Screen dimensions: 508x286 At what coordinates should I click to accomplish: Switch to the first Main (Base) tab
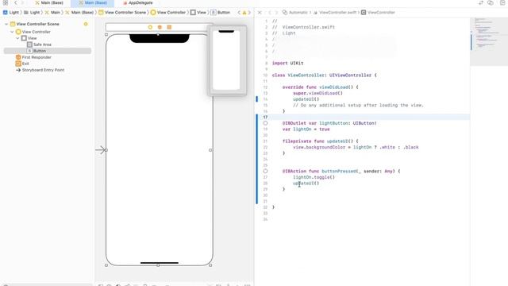pos(49,2)
